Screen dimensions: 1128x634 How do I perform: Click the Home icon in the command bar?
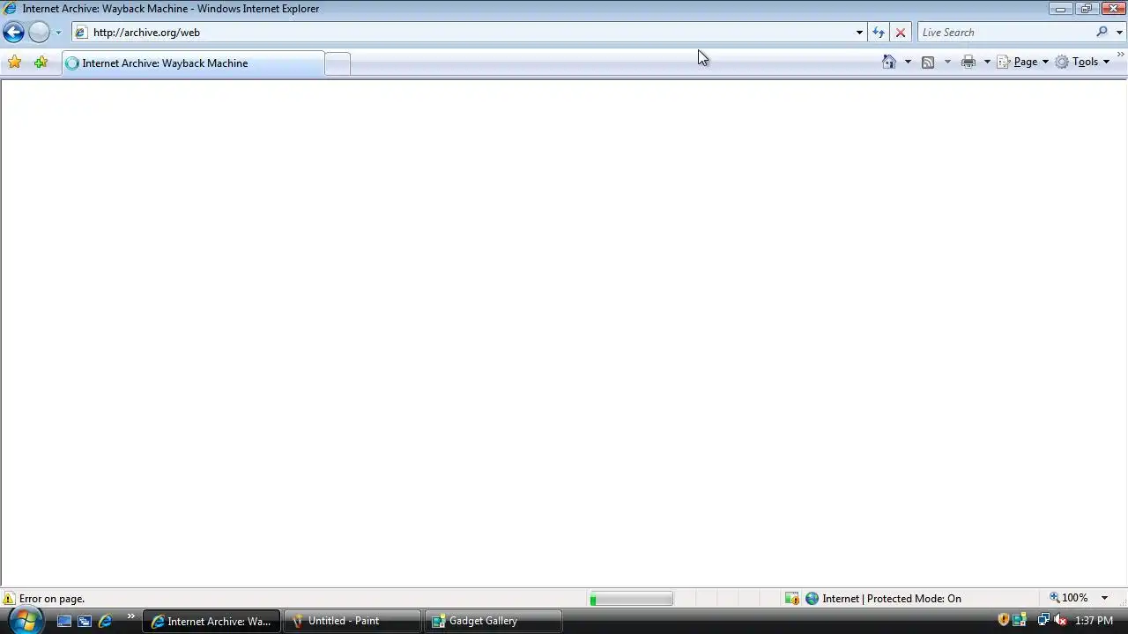pyautogui.click(x=889, y=62)
